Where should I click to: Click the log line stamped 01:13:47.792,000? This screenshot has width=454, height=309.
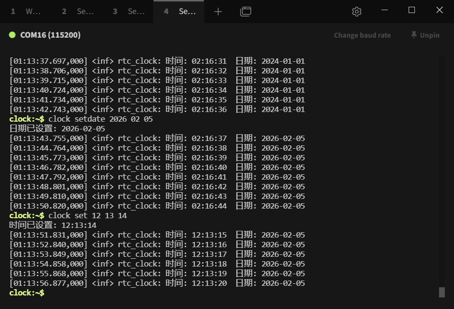click(157, 177)
